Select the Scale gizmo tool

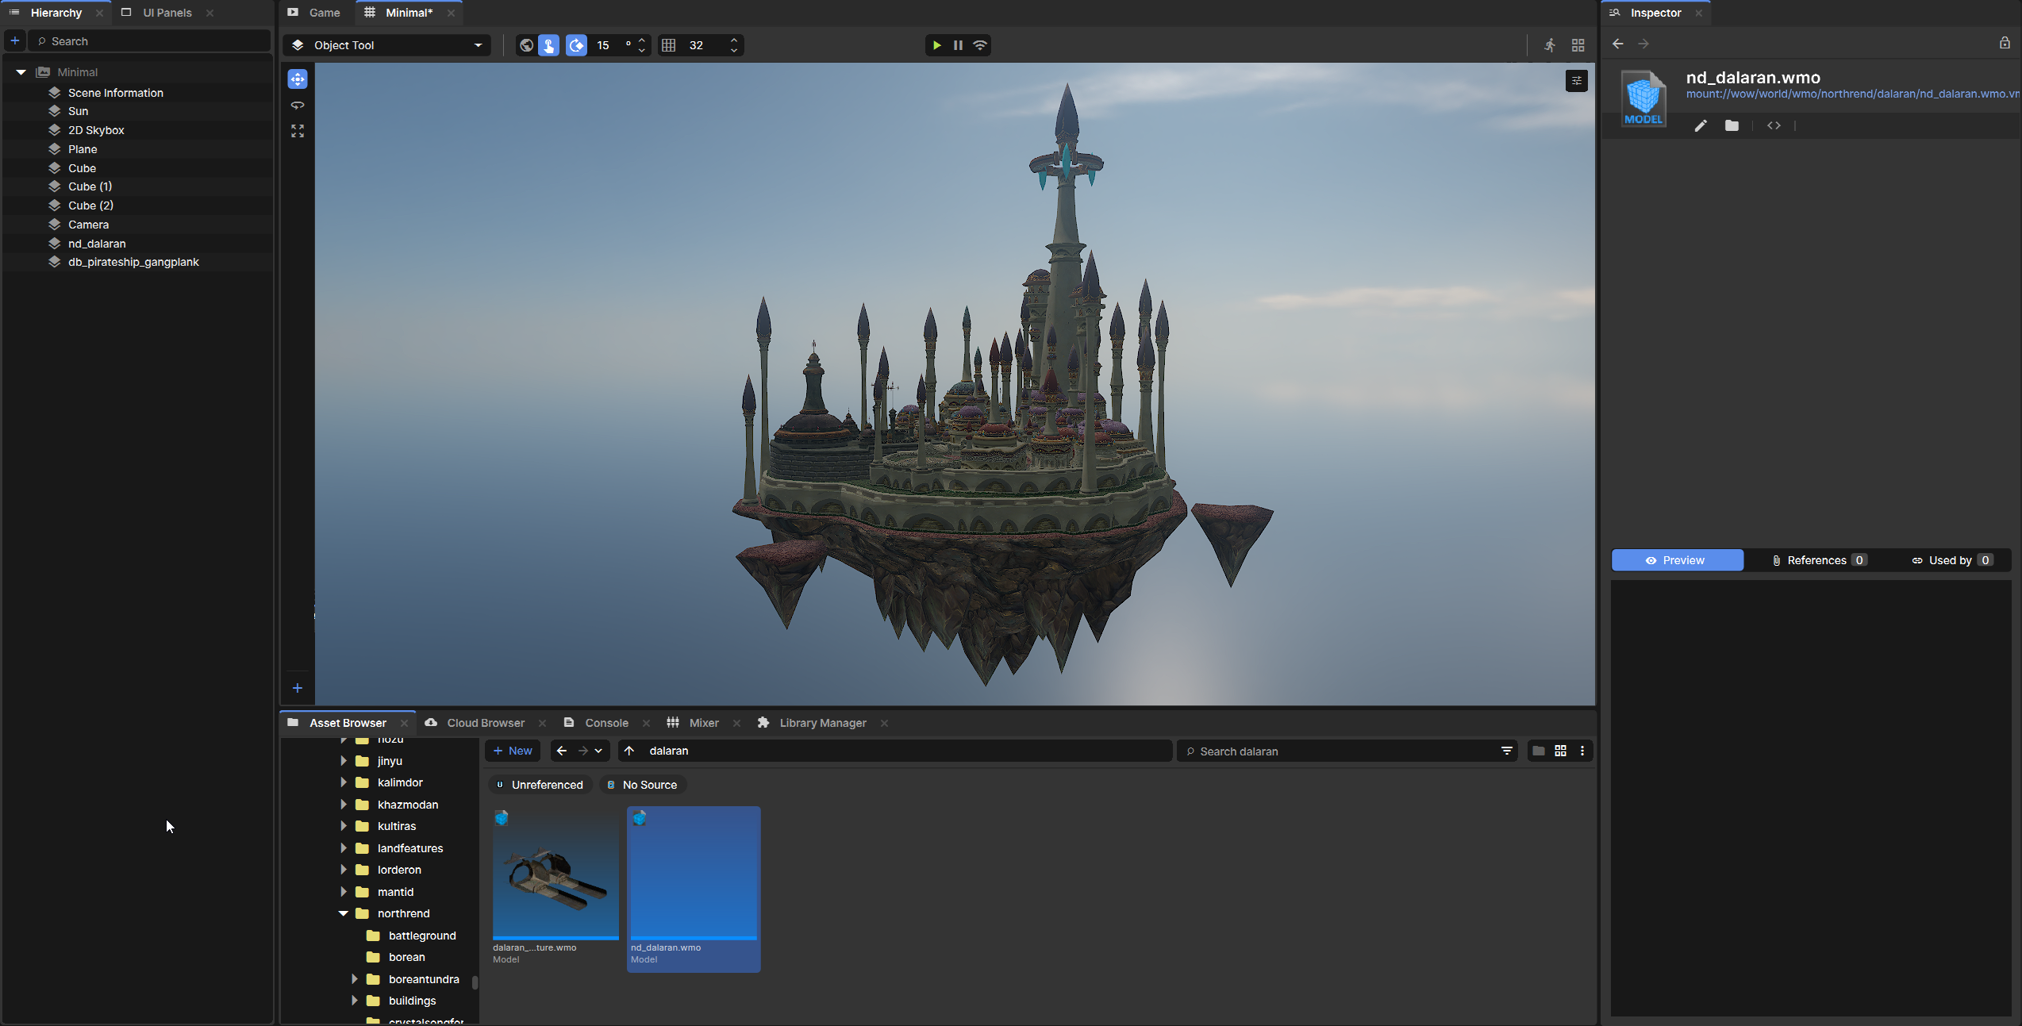298,131
